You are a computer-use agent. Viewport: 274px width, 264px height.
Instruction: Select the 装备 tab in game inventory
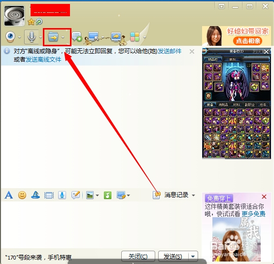pyautogui.click(x=210, y=105)
